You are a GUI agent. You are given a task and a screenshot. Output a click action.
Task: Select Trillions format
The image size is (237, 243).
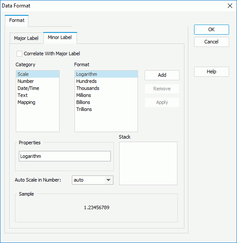(x=106, y=109)
